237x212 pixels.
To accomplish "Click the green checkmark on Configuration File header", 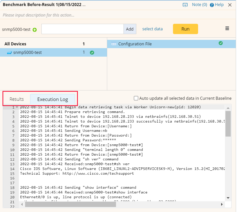I will point(221,43).
